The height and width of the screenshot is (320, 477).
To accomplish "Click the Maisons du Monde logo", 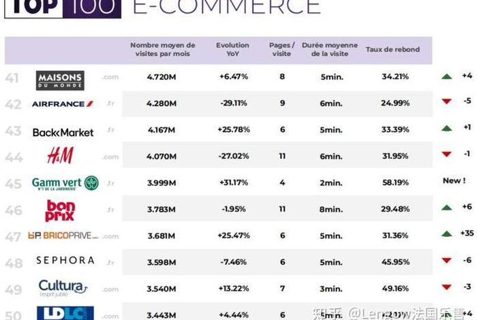I will click(x=60, y=80).
